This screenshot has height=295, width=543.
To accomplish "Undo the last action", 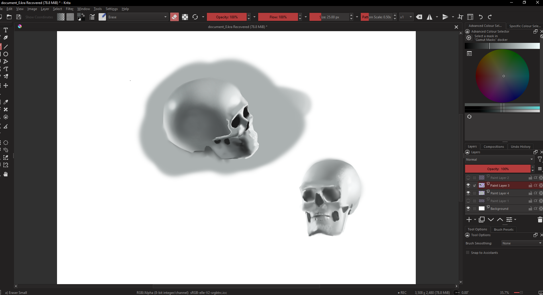I will coord(481,17).
